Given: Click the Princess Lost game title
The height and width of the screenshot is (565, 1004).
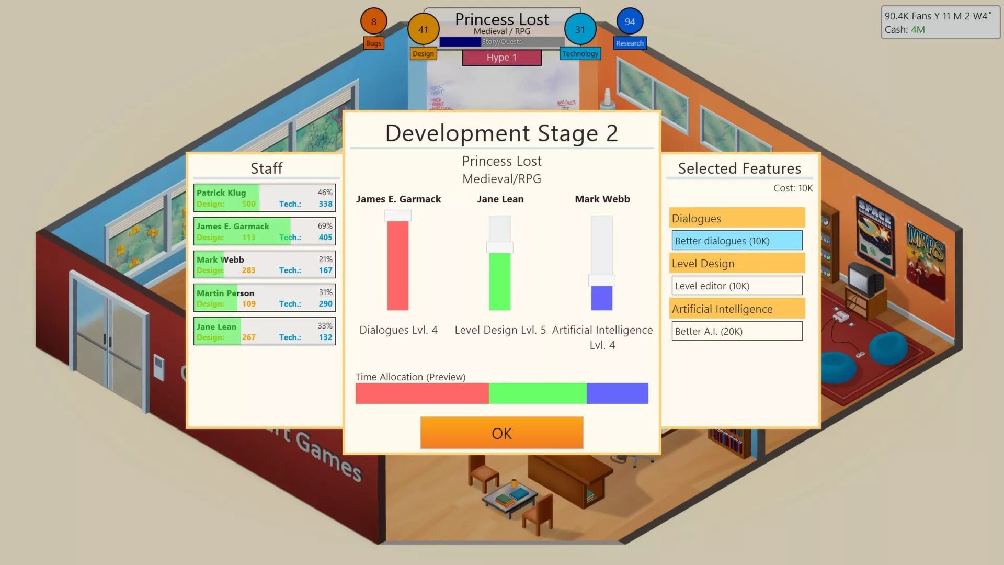Looking at the screenshot, I should pyautogui.click(x=502, y=19).
